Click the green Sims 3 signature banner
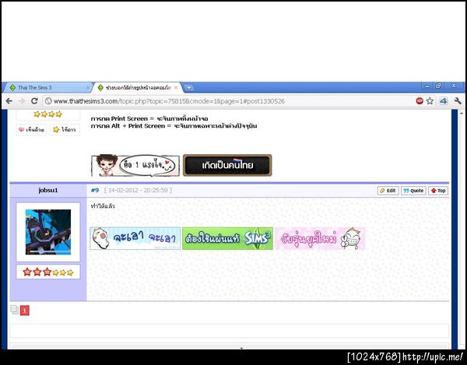The height and width of the screenshot is (365, 467). coord(227,238)
